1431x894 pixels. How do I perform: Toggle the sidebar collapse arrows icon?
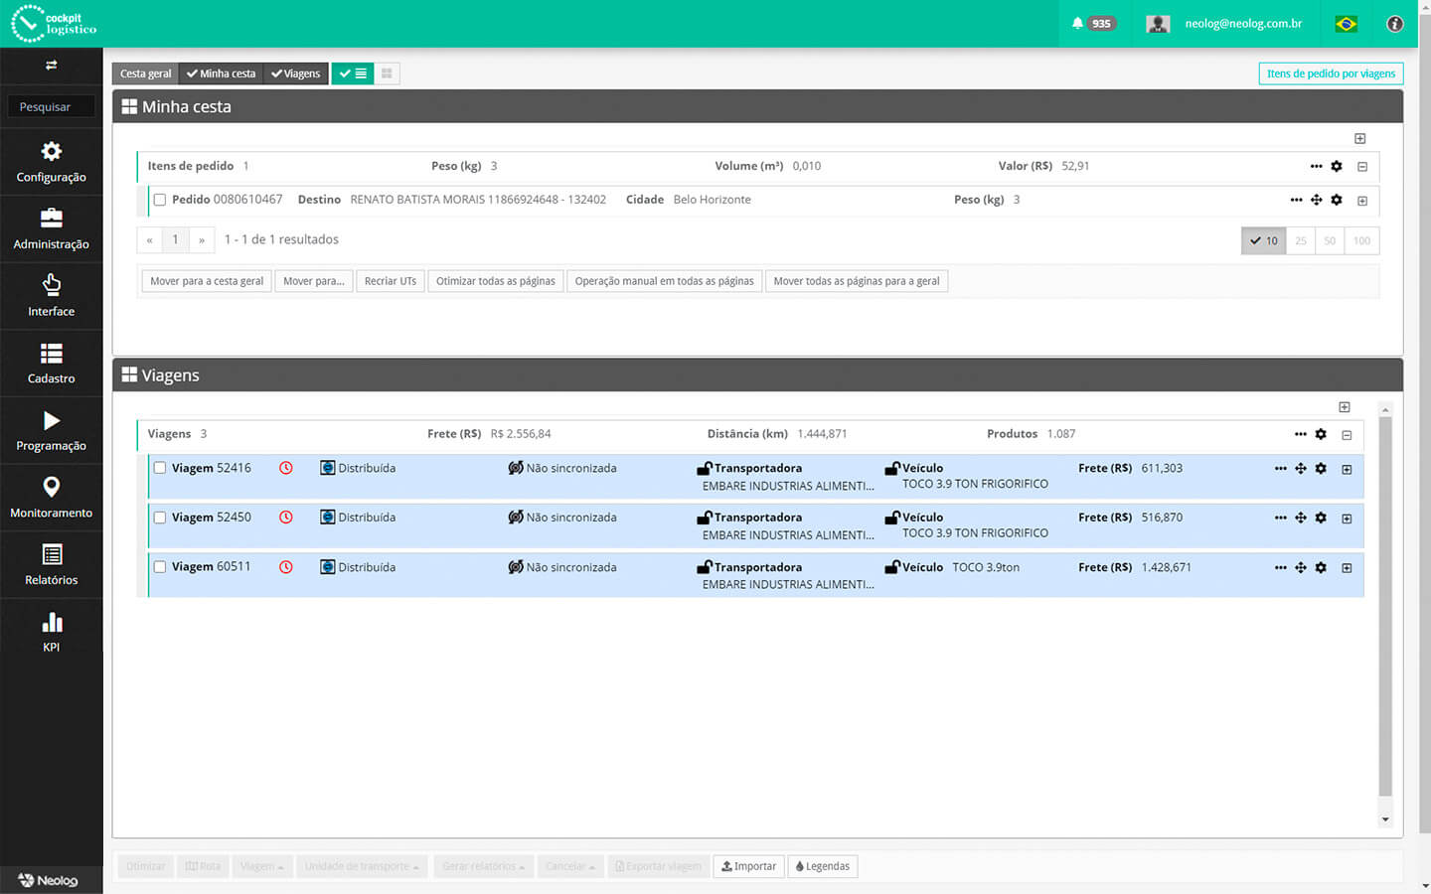(51, 66)
